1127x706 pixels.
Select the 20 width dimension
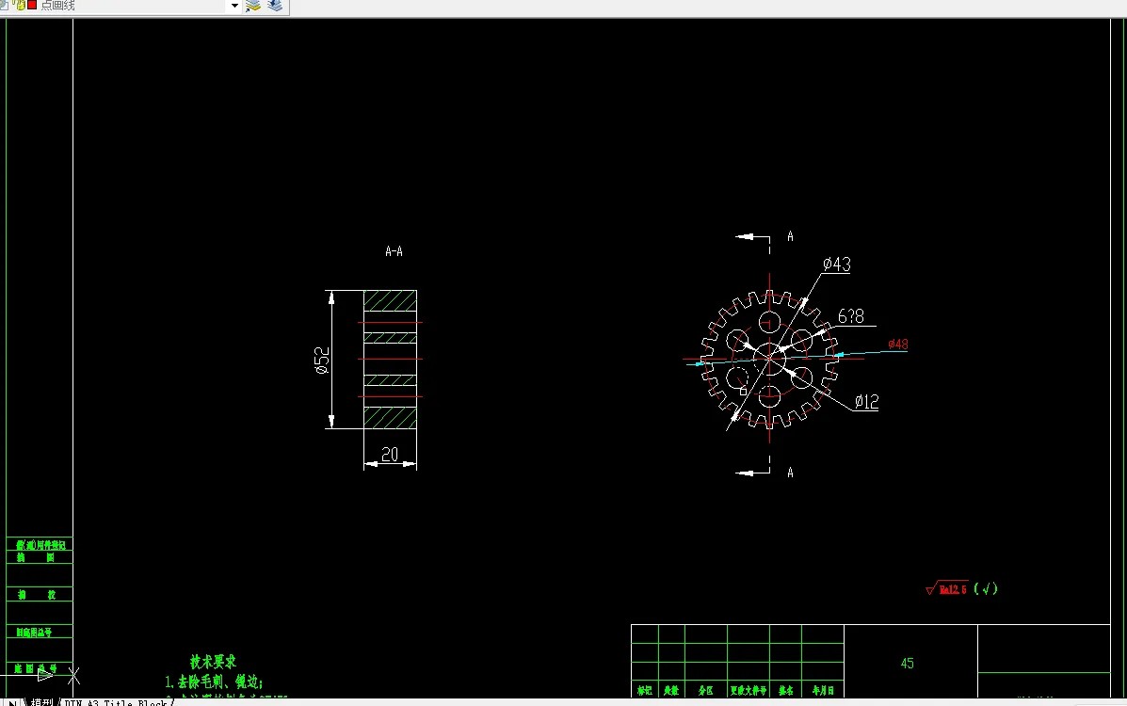(x=390, y=455)
